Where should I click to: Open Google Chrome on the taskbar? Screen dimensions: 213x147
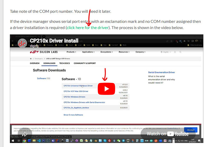tap(24, 141)
